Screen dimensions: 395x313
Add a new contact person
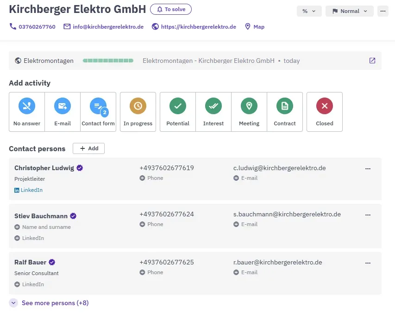coord(88,148)
